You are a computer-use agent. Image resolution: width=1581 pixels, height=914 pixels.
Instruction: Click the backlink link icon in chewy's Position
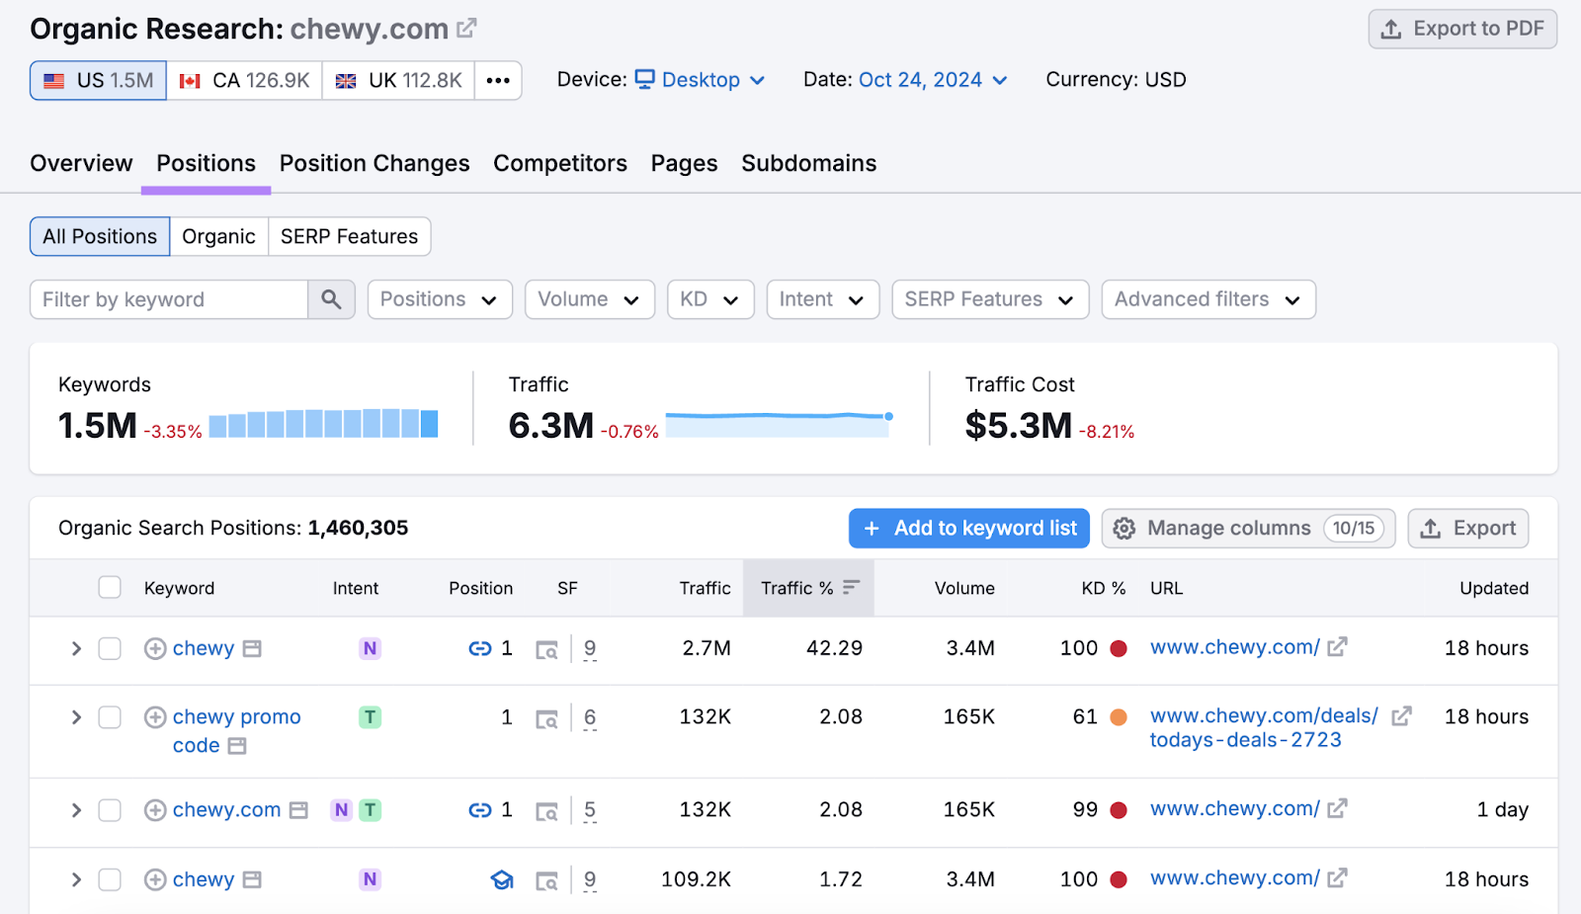(478, 648)
